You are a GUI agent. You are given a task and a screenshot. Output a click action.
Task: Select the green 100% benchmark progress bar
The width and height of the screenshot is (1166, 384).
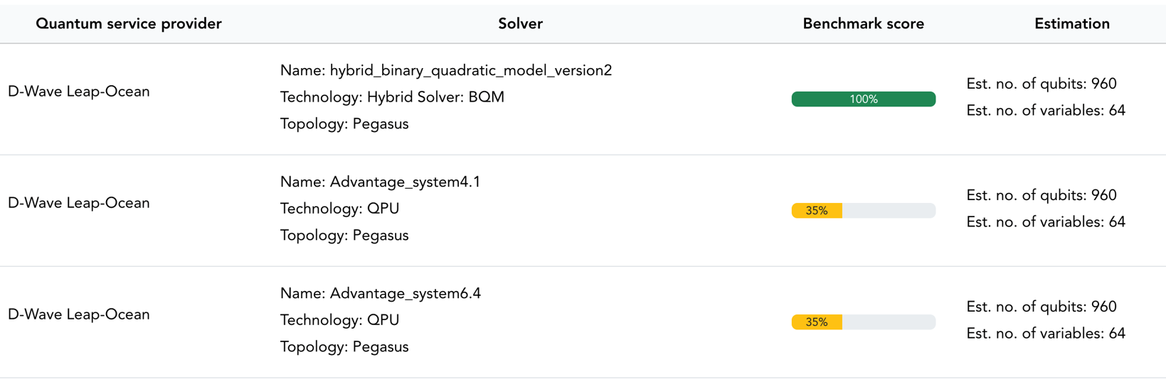863,99
